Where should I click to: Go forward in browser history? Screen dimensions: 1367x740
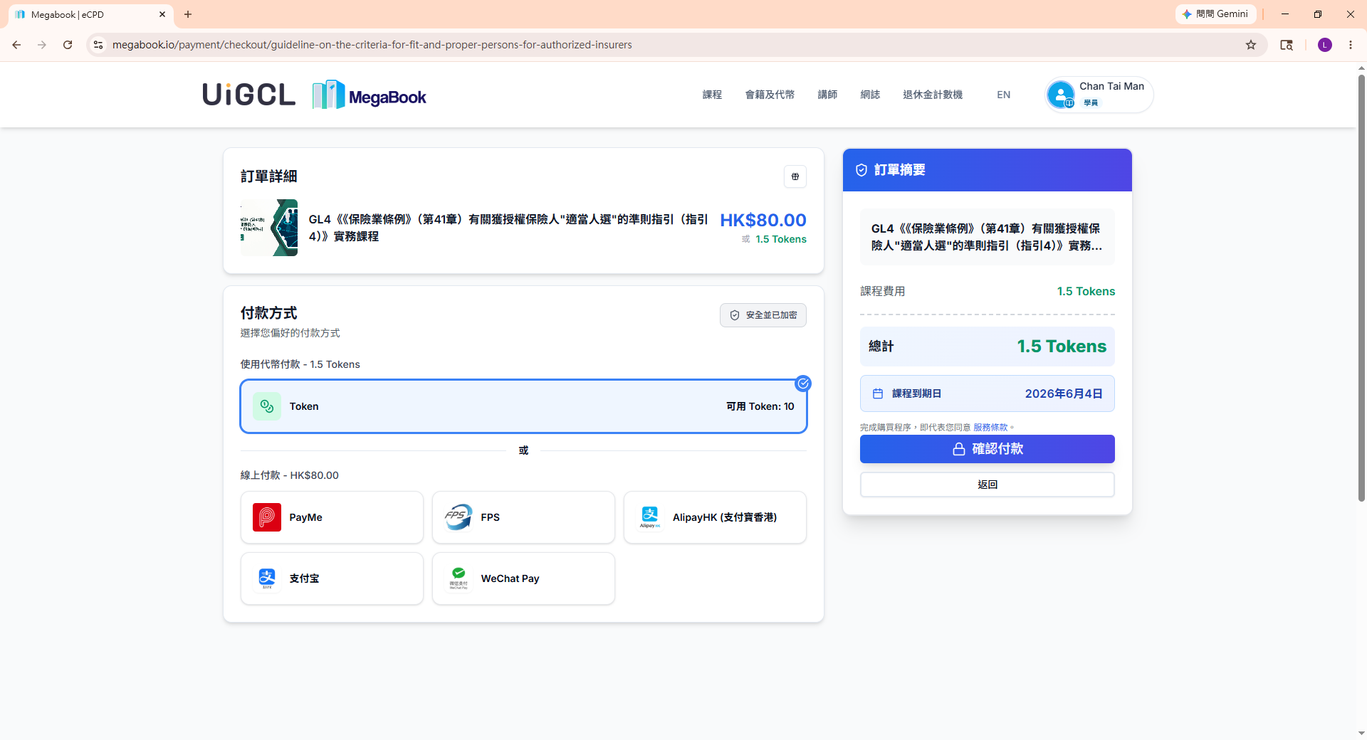42,45
